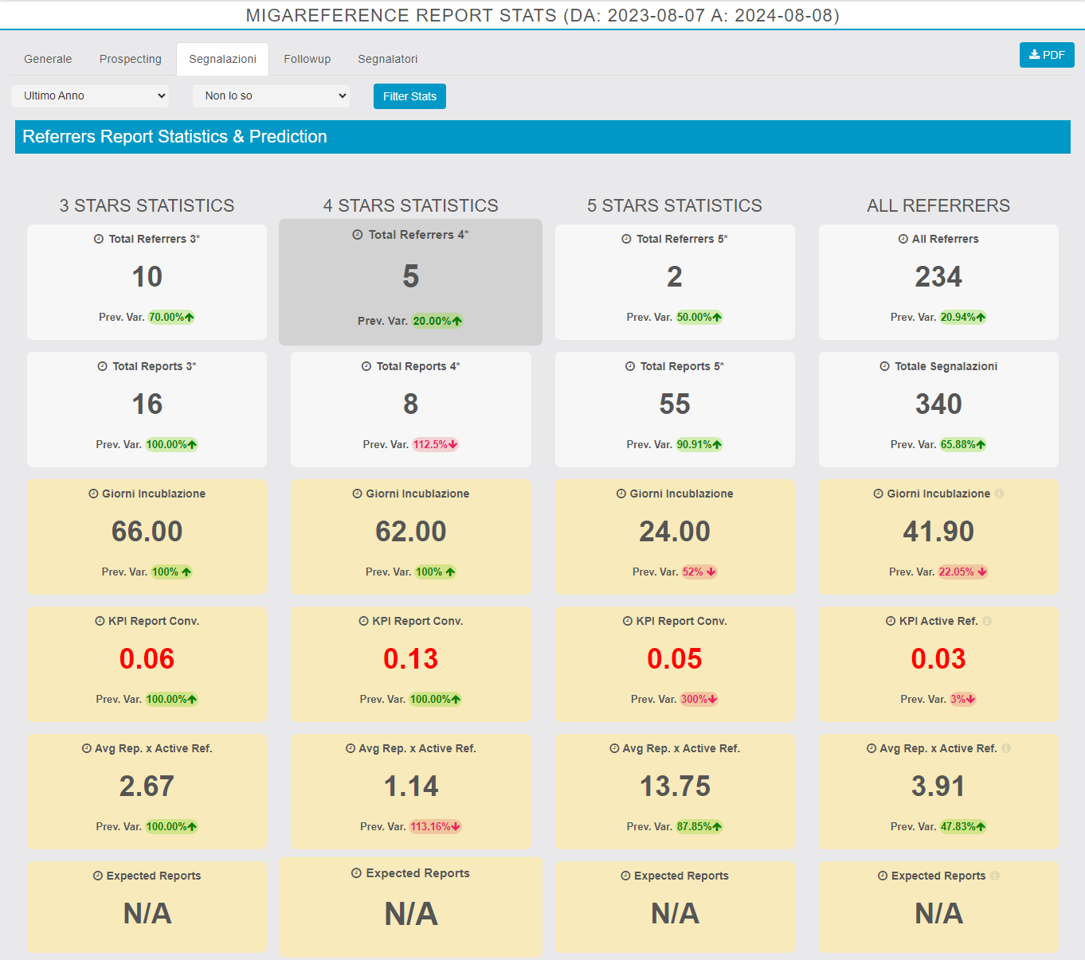The width and height of the screenshot is (1085, 960).
Task: Click clock icon beside Total Referrers 3*
Action: click(x=99, y=239)
